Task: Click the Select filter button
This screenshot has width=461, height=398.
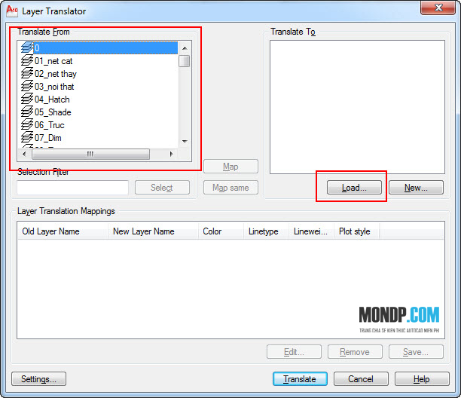Action: pos(162,188)
